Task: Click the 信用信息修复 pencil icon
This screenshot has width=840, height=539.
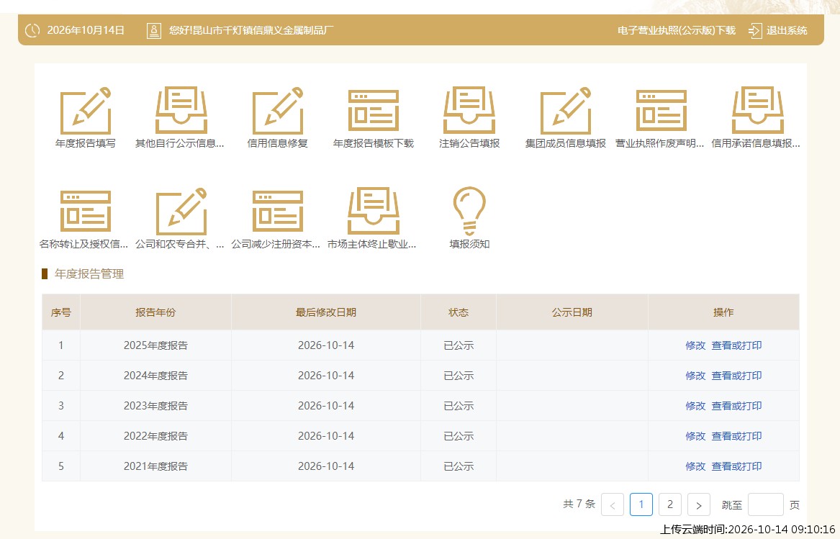Action: (278, 110)
